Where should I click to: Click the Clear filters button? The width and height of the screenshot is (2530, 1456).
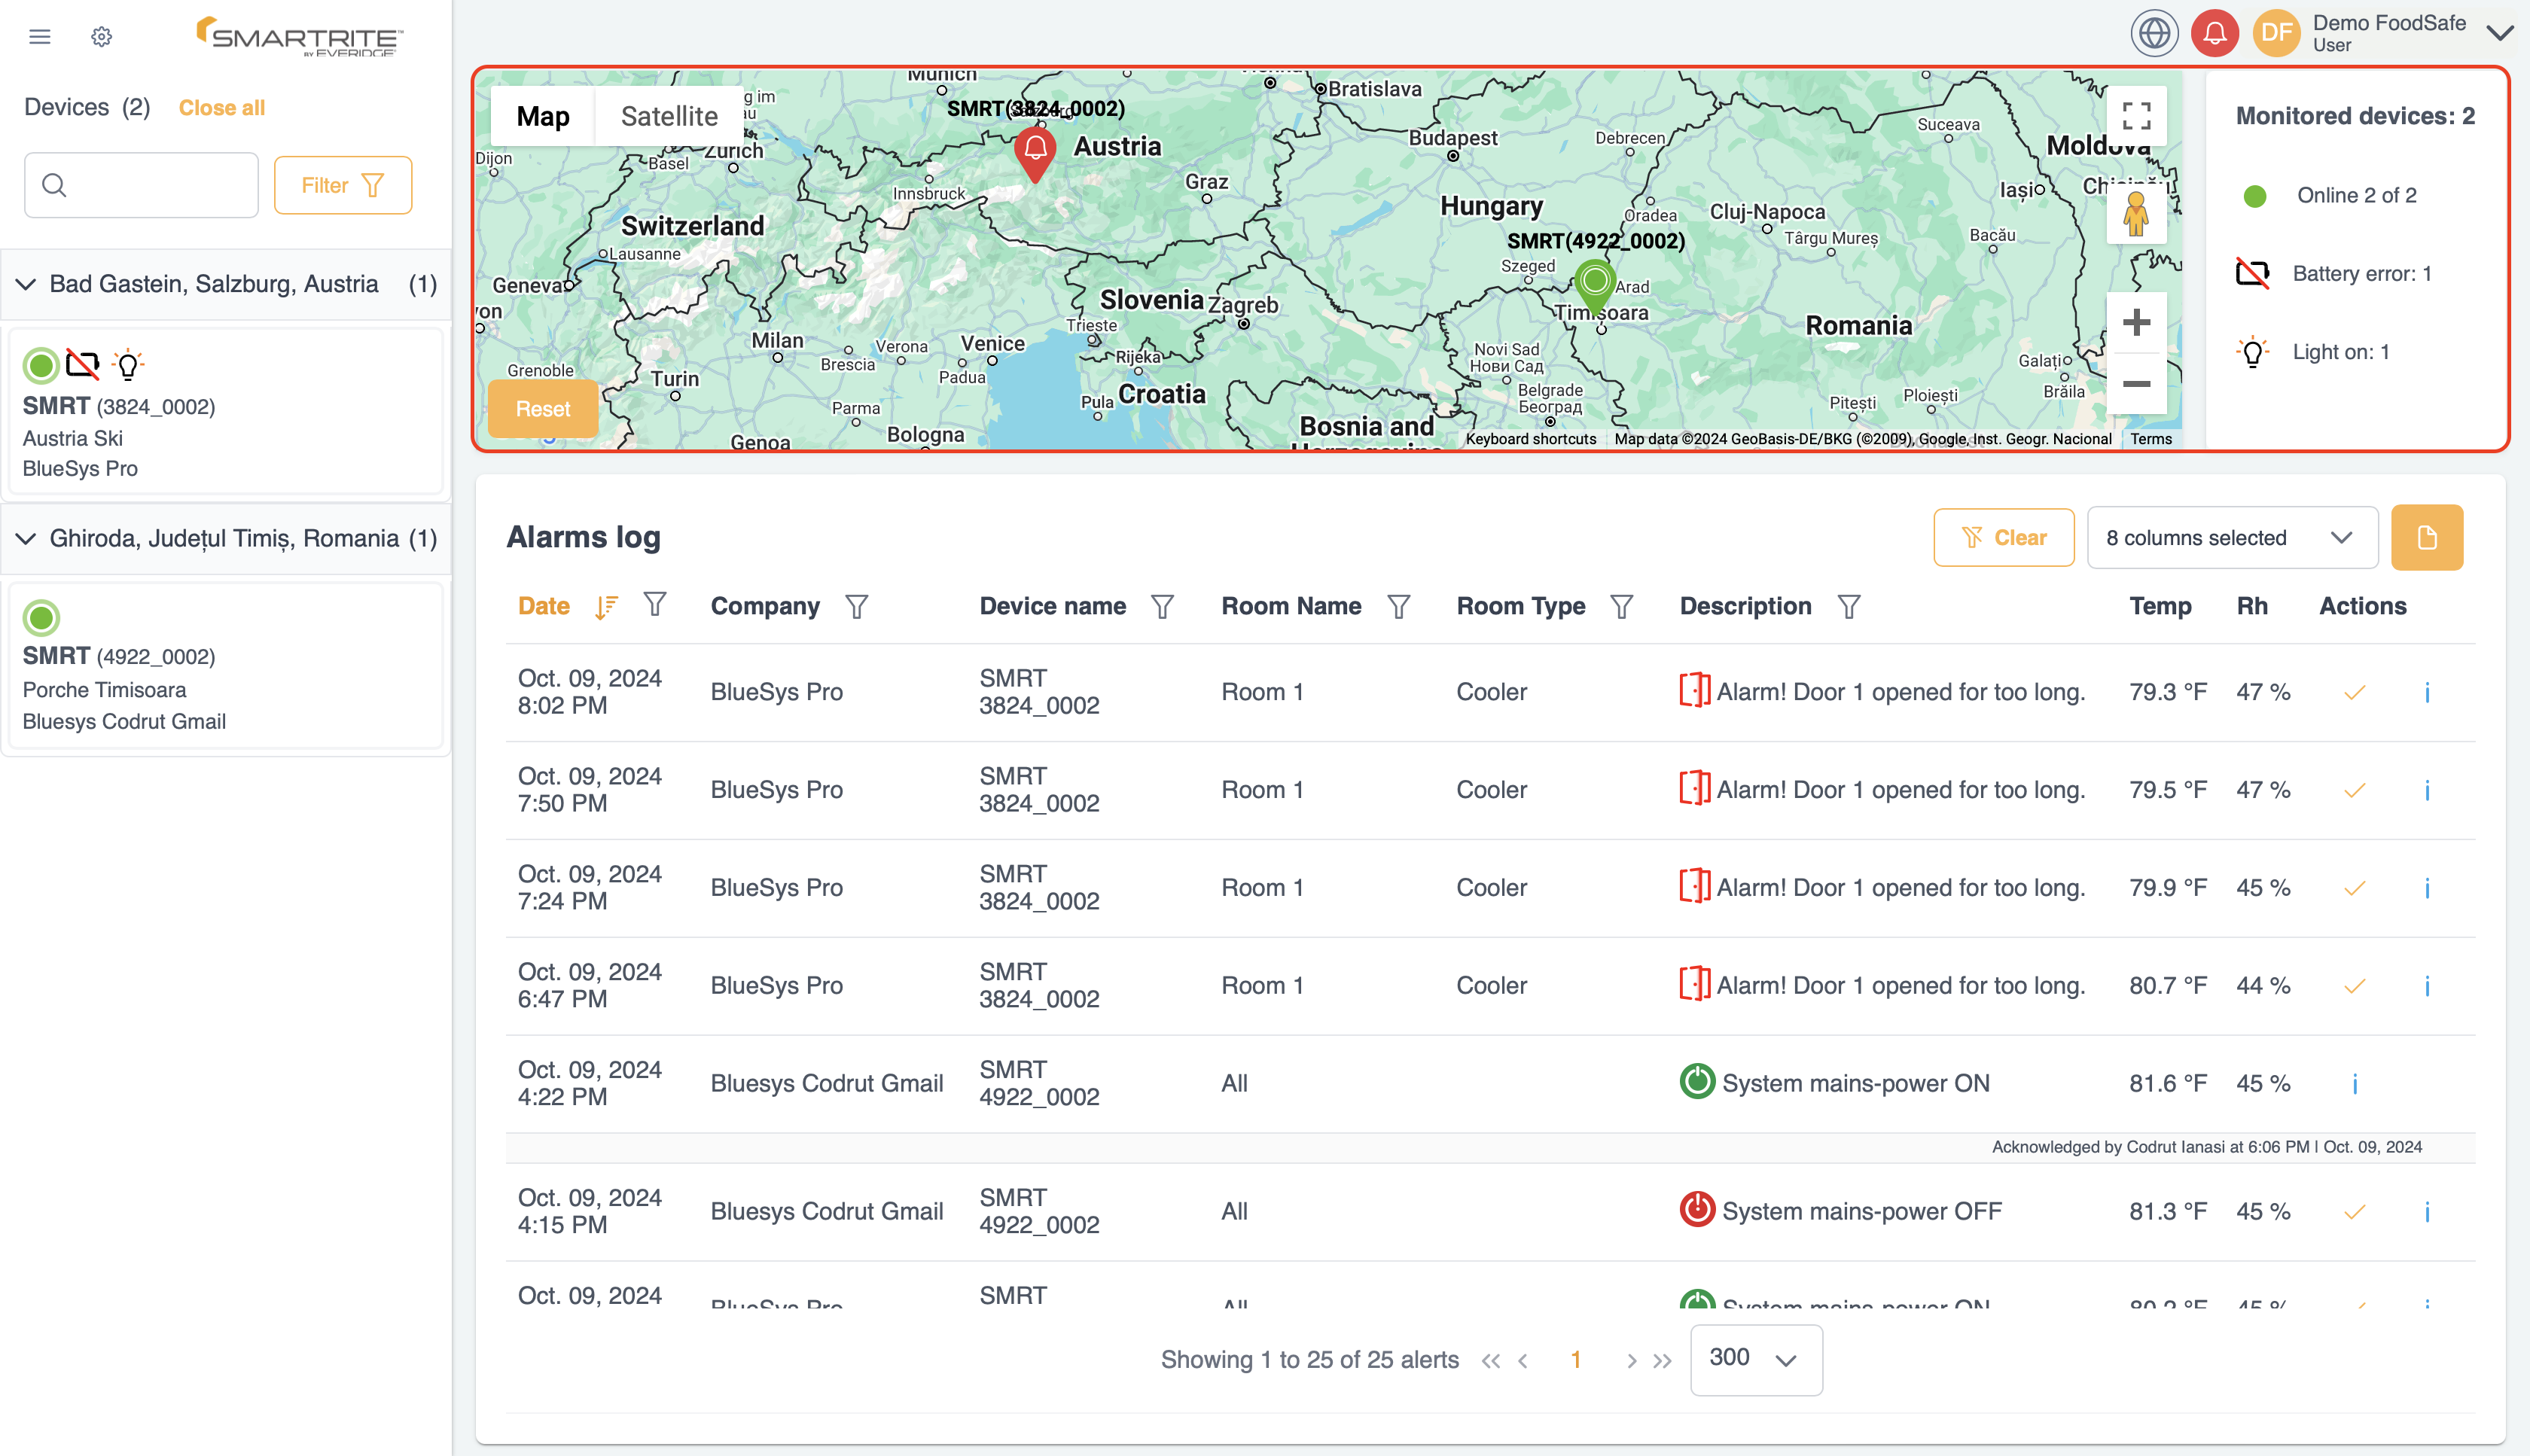[x=2003, y=538]
